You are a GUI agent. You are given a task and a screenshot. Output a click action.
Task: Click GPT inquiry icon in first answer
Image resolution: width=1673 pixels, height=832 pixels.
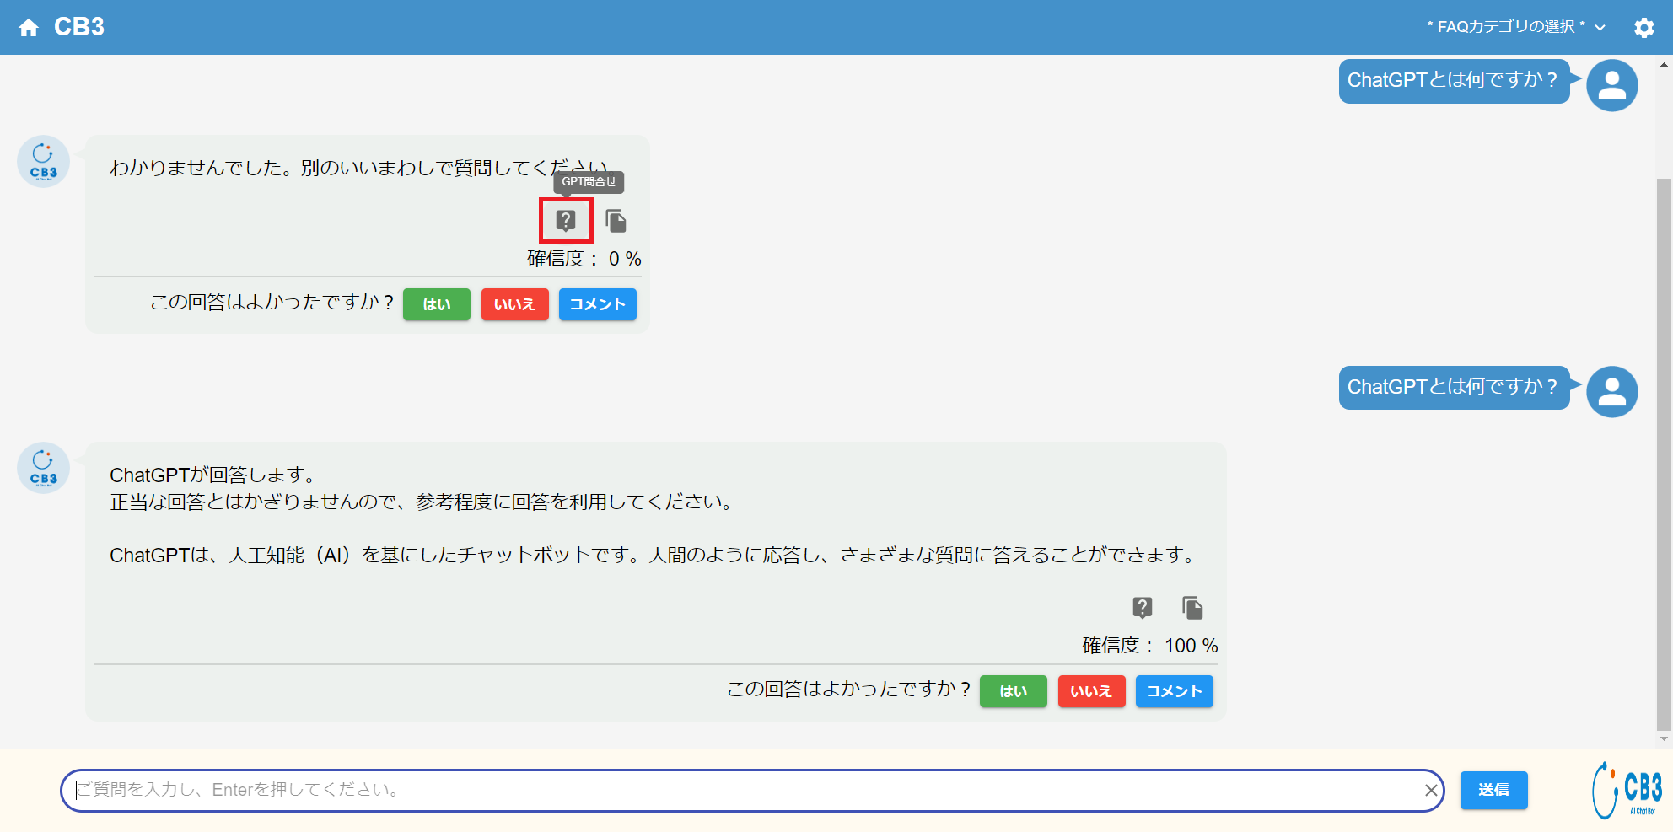click(566, 221)
